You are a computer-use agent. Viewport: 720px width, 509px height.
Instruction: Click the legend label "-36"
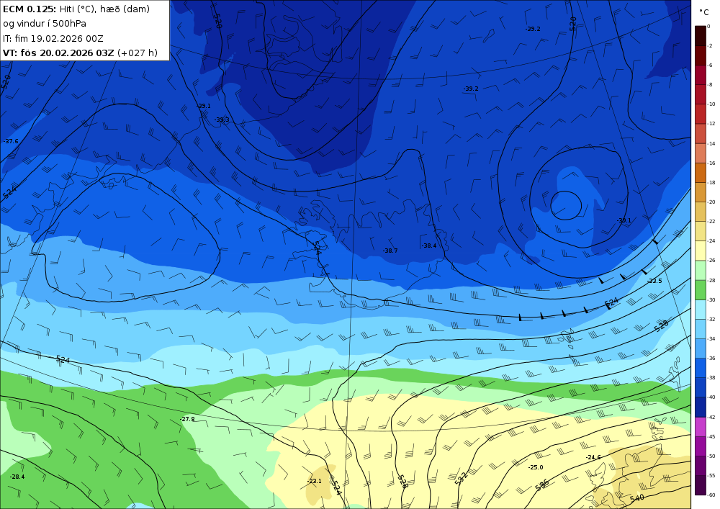tap(711, 358)
